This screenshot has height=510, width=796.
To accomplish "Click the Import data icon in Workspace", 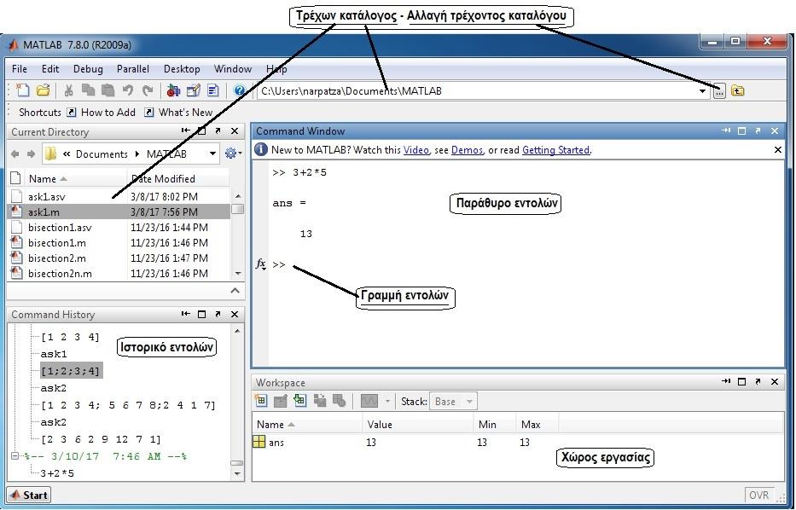I will pos(300,401).
